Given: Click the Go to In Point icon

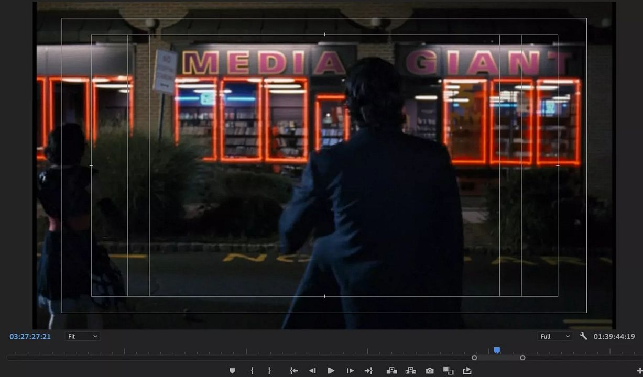Looking at the screenshot, I should tap(294, 370).
